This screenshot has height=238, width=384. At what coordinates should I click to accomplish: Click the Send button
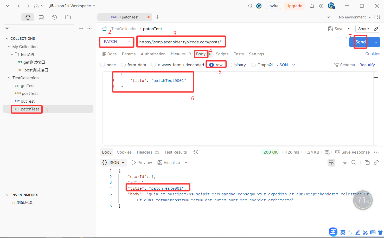(x=361, y=42)
